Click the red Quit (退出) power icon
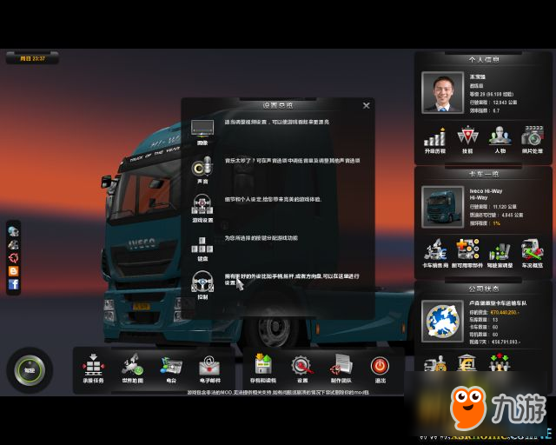This screenshot has width=556, height=445. (380, 366)
